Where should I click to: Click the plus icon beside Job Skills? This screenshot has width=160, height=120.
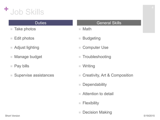point(6,10)
